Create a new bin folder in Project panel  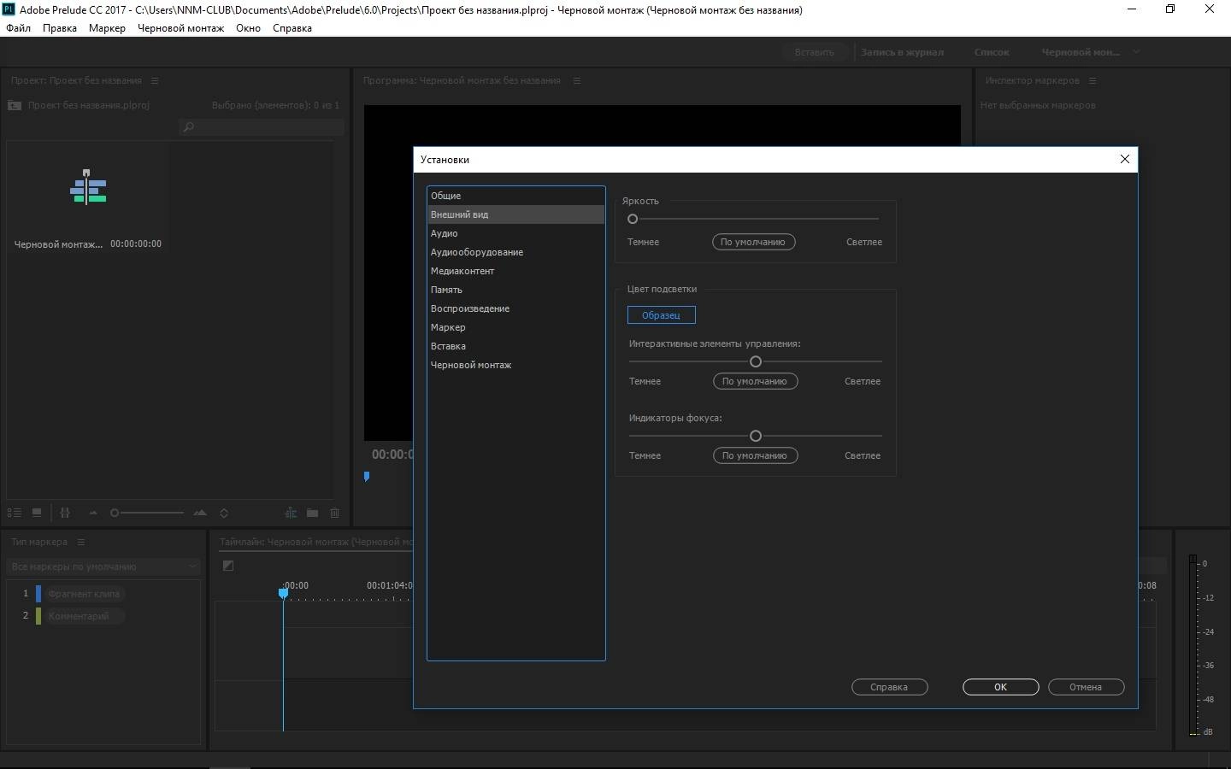[x=312, y=513]
